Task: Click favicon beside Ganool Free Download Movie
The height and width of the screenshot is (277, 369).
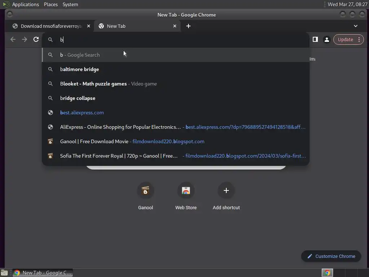Action: (50, 141)
